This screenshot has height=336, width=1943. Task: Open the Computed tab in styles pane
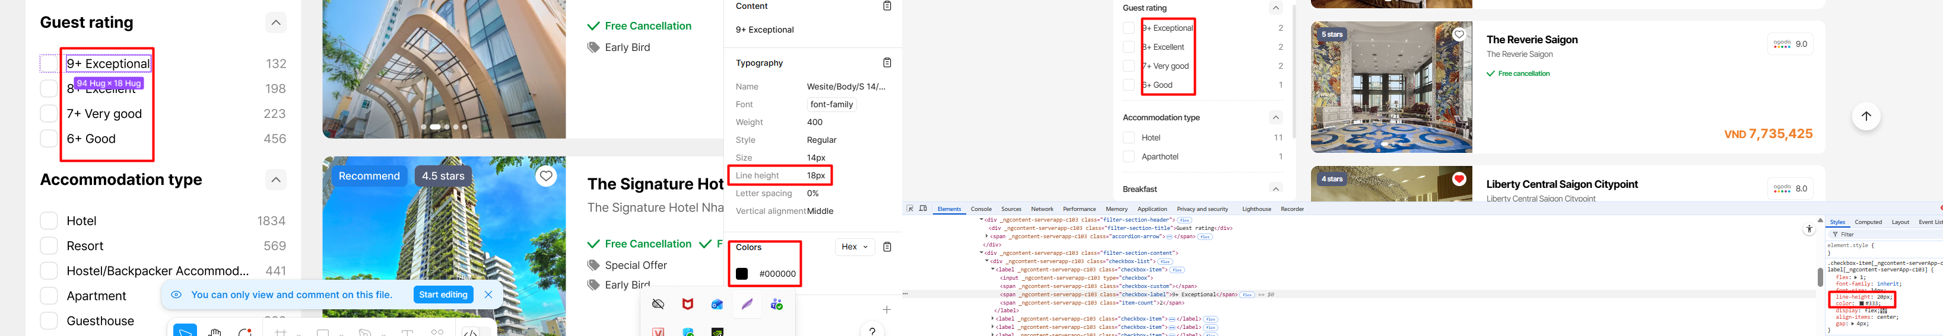[x=1868, y=222]
